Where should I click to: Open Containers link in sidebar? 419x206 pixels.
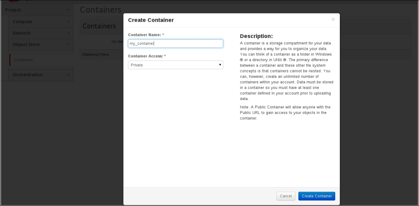click(23, 60)
